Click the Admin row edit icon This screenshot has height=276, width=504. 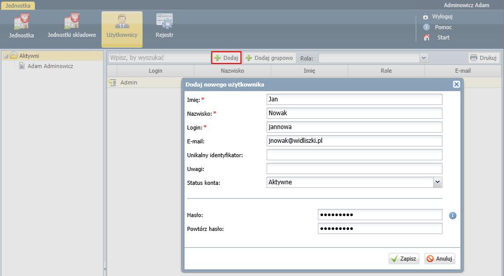click(x=112, y=82)
